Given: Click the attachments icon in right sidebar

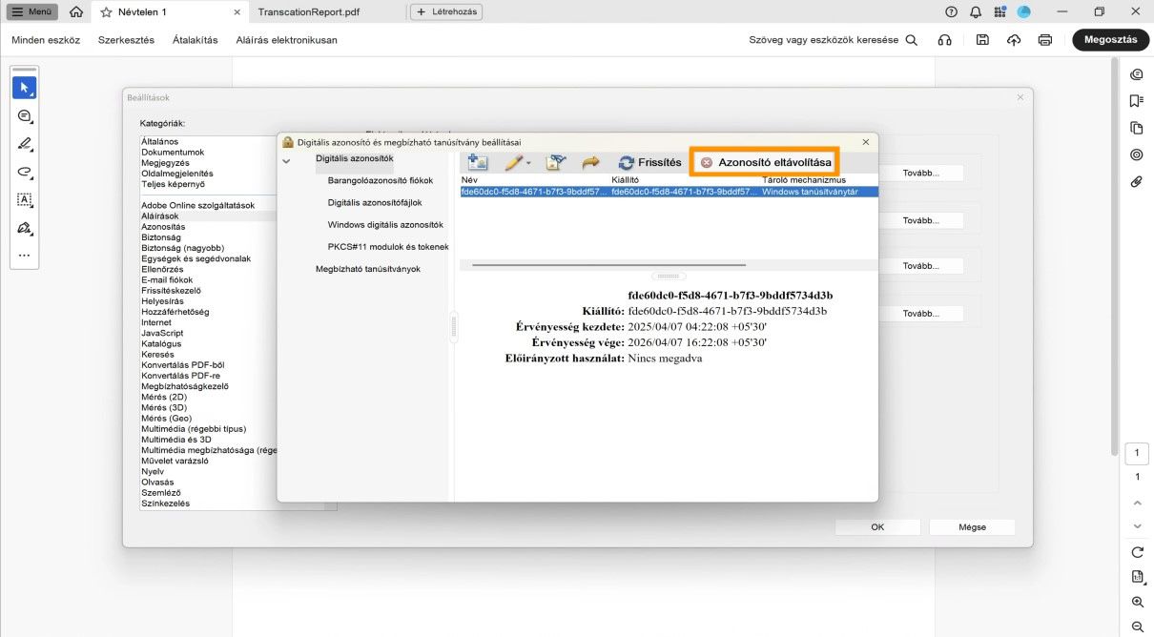Looking at the screenshot, I should (1136, 181).
